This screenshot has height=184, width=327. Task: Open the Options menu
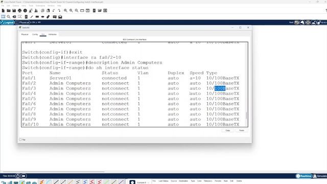tap(16, 6)
